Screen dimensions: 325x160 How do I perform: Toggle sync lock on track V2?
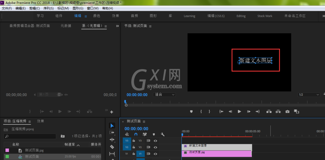149,147
